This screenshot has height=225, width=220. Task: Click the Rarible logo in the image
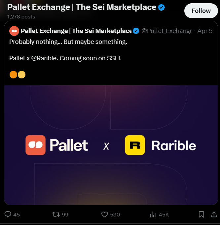(x=135, y=145)
